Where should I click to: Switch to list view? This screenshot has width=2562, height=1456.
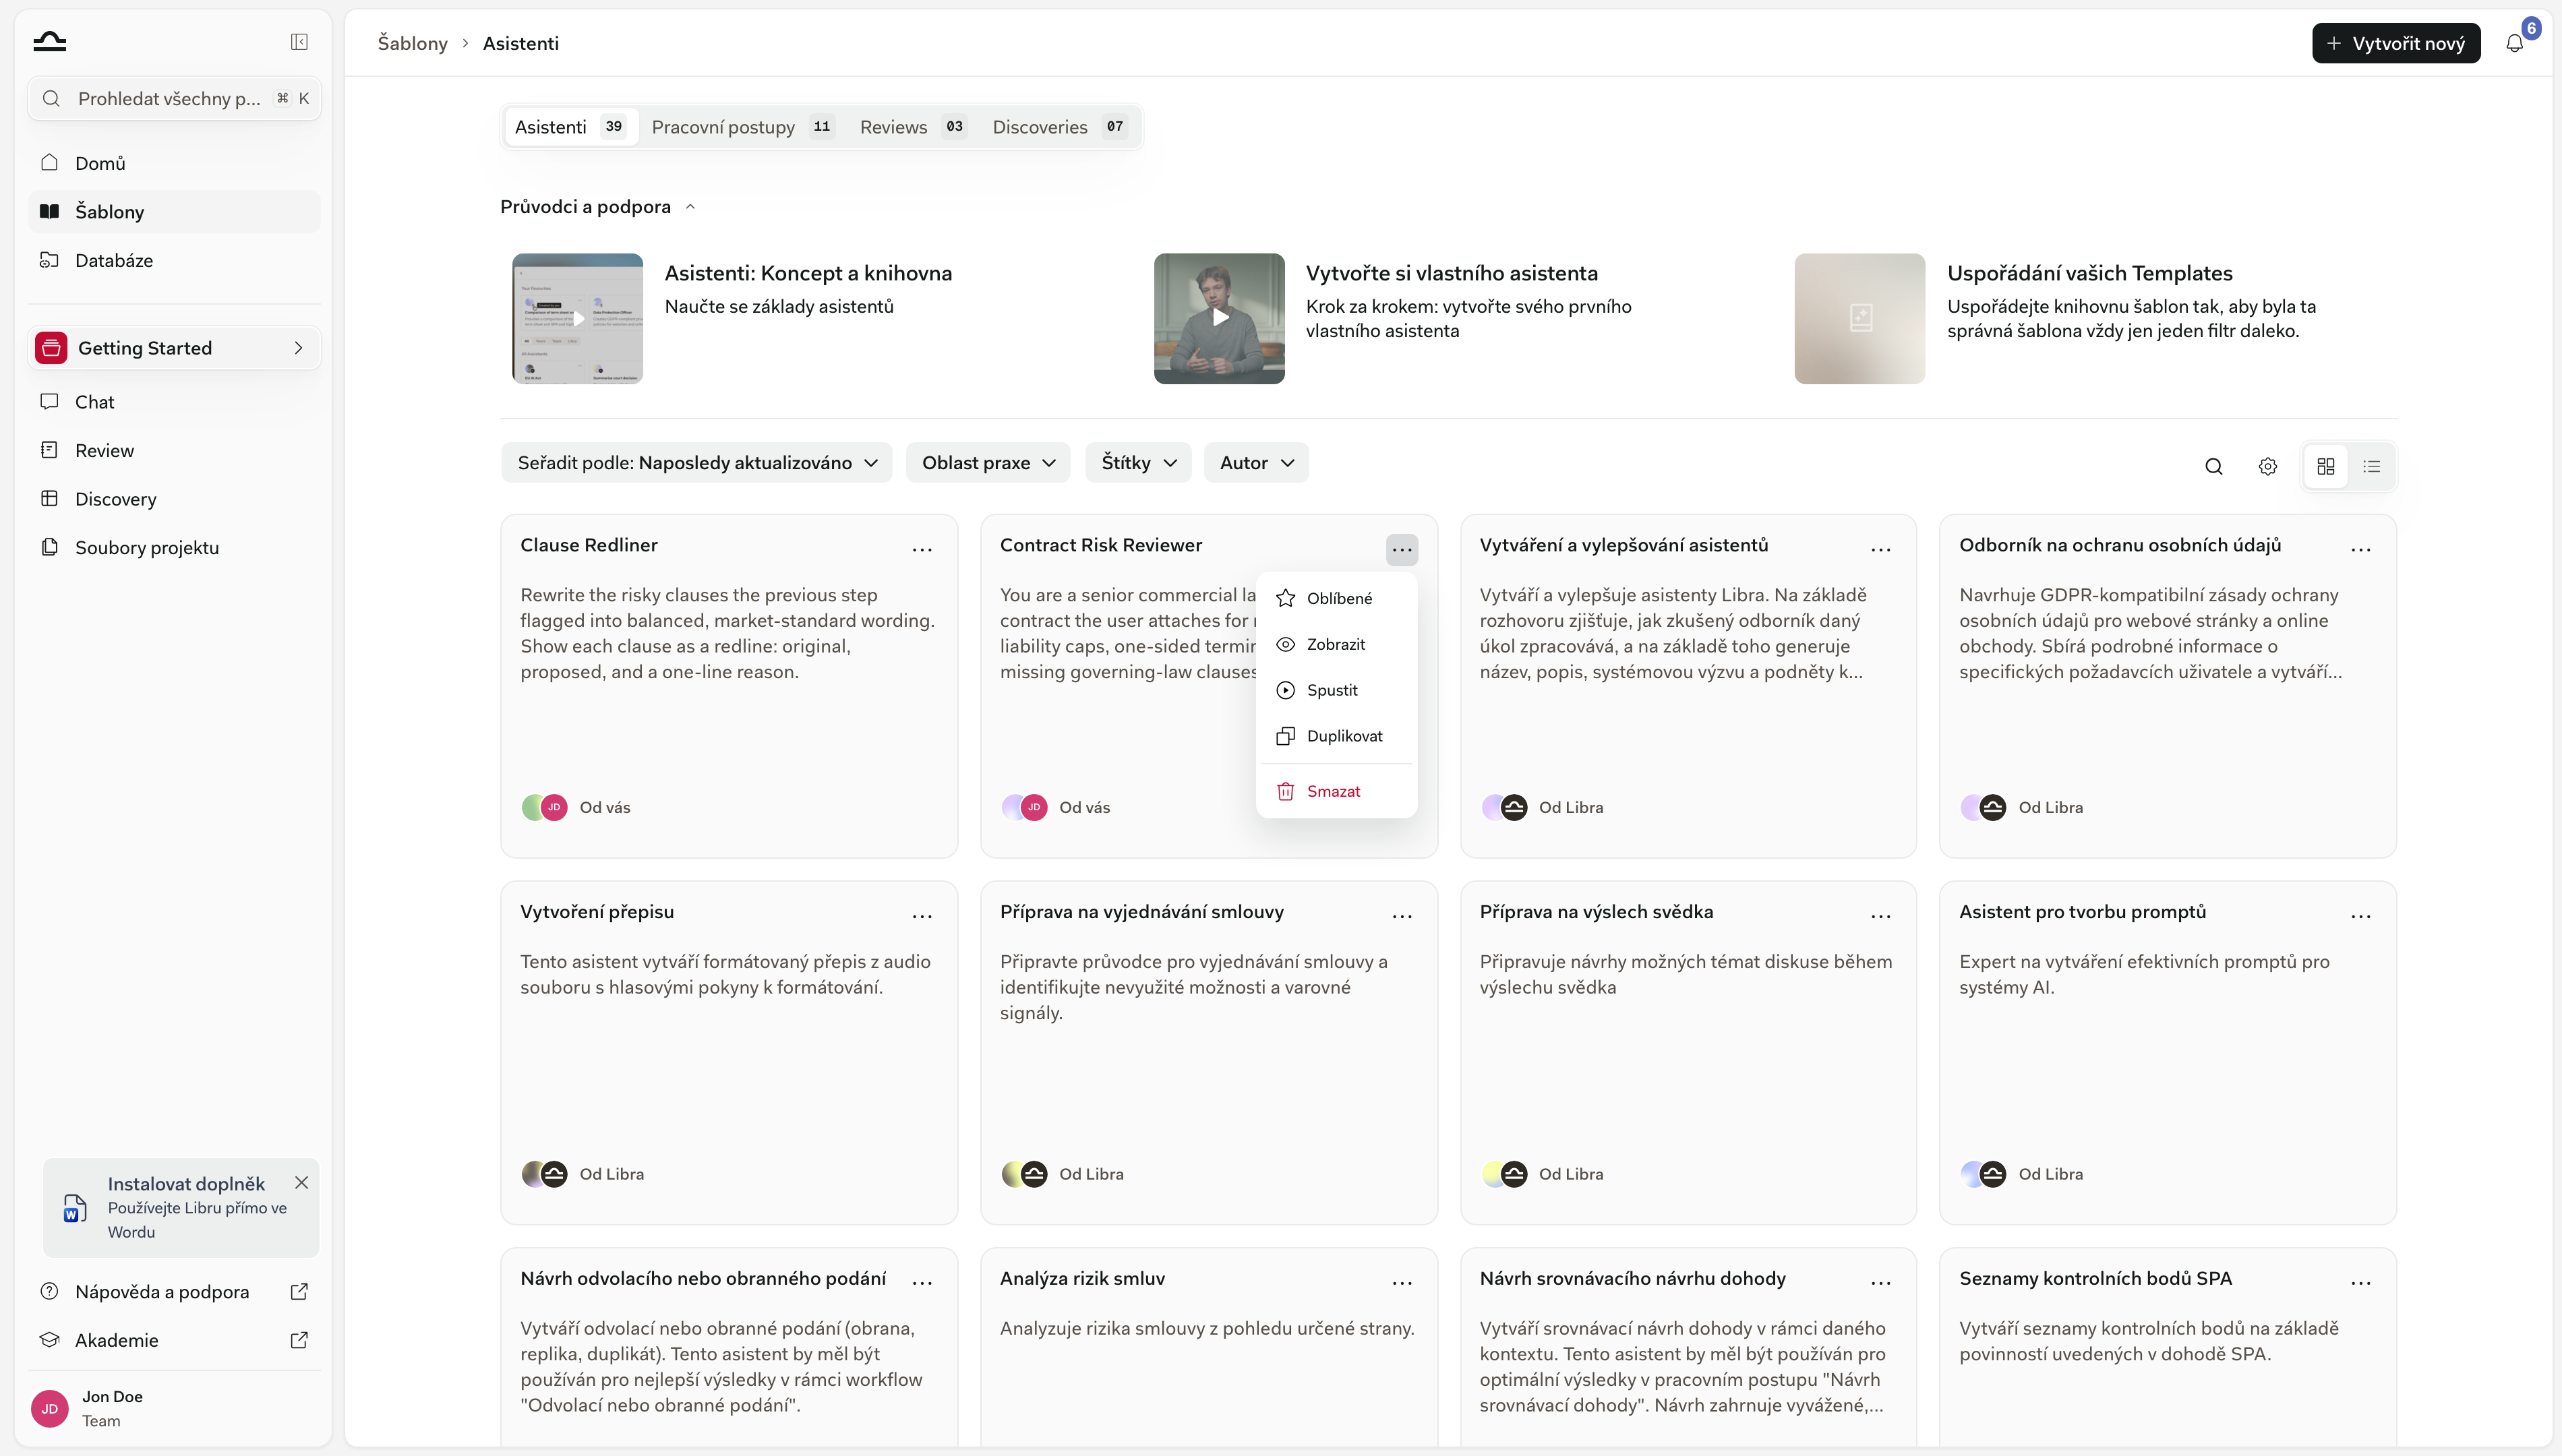pos(2372,466)
